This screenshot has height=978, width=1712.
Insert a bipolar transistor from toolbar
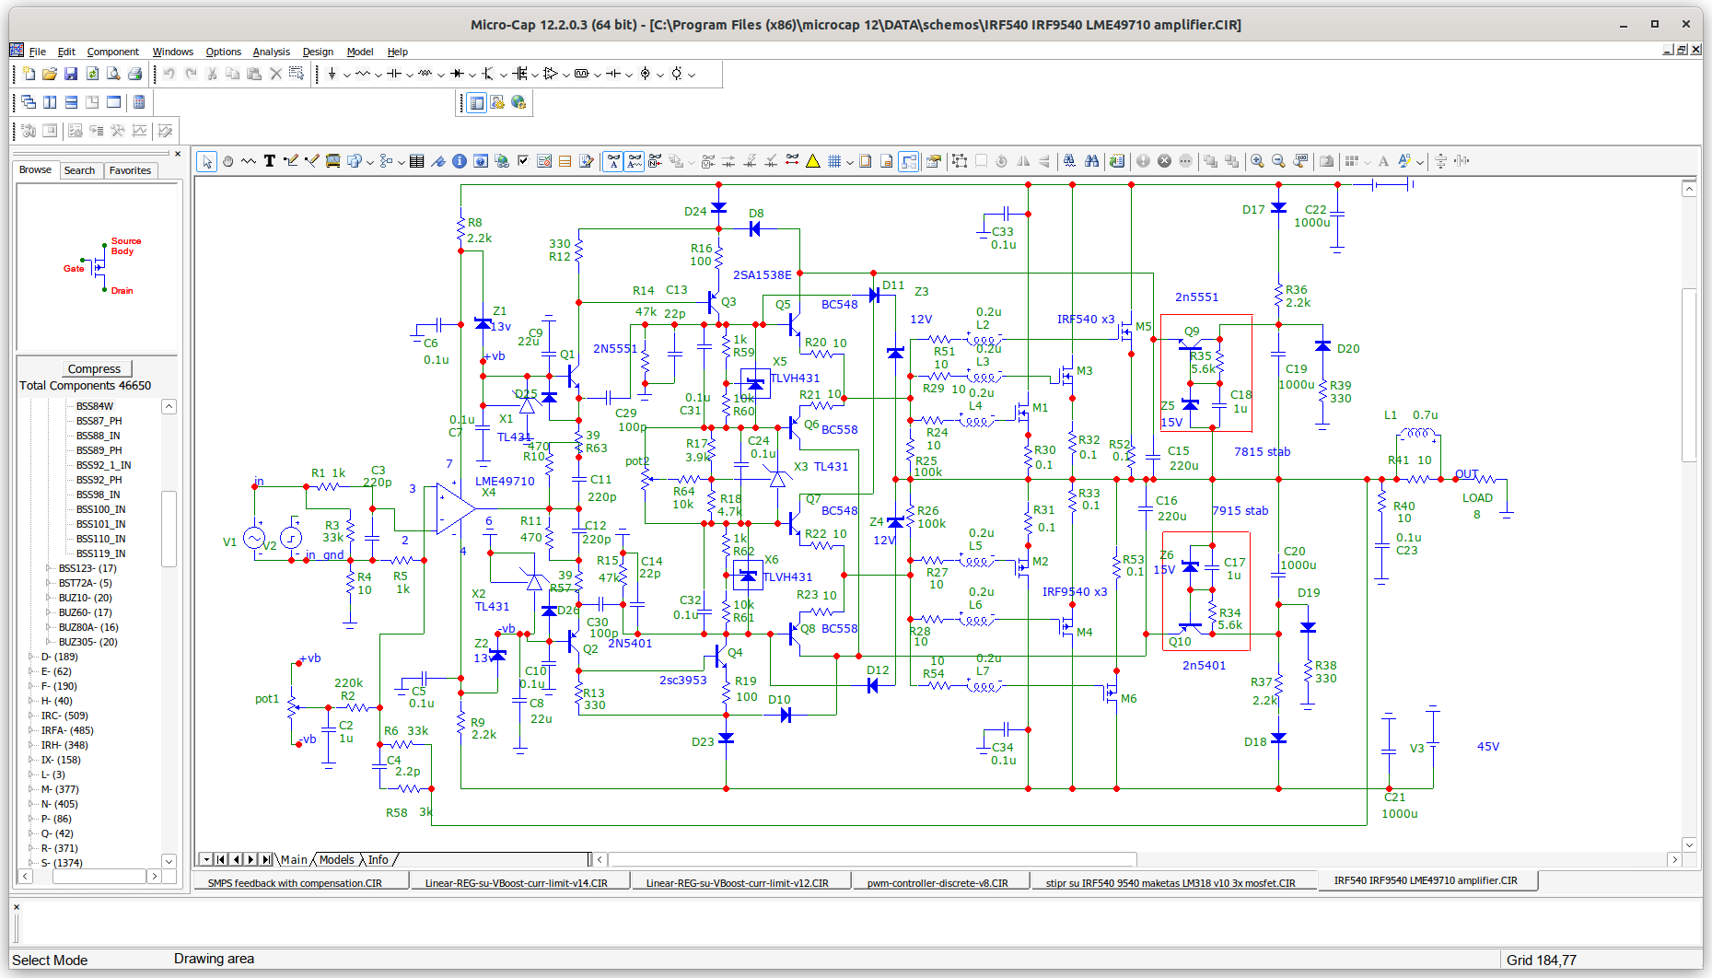[x=488, y=74]
